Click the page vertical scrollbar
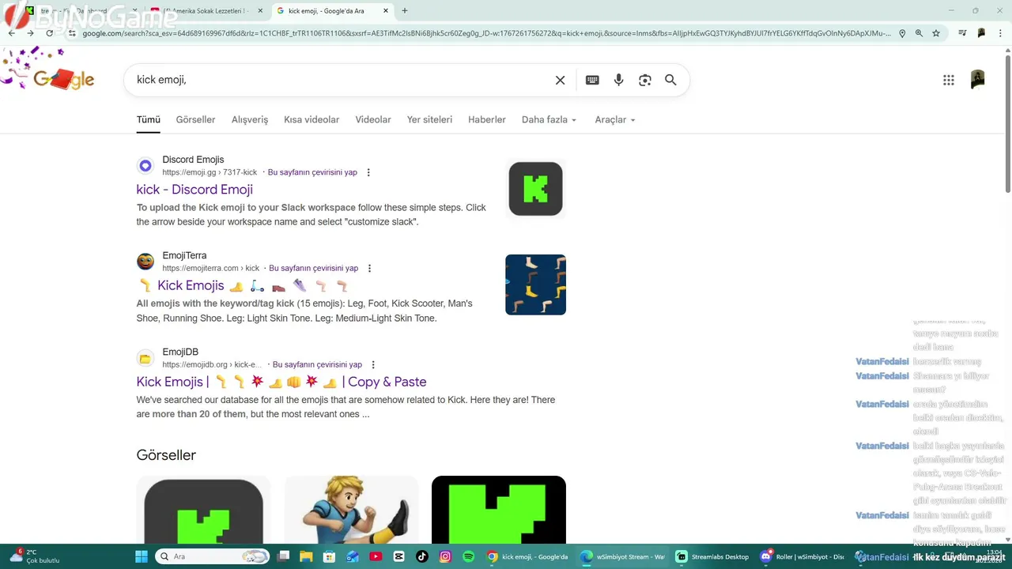Viewport: 1012px width, 569px height. click(1007, 122)
